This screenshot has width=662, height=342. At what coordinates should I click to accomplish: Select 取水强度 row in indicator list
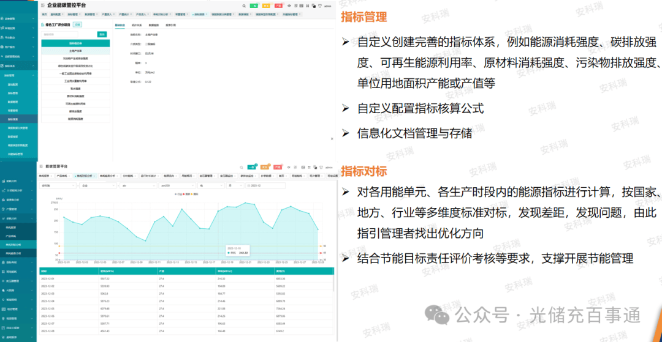pos(75,89)
